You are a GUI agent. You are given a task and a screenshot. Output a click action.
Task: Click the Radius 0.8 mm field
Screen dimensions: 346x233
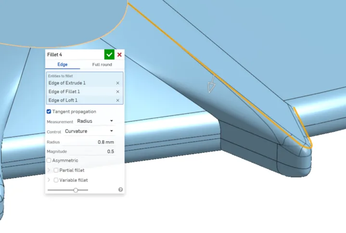[x=88, y=142]
